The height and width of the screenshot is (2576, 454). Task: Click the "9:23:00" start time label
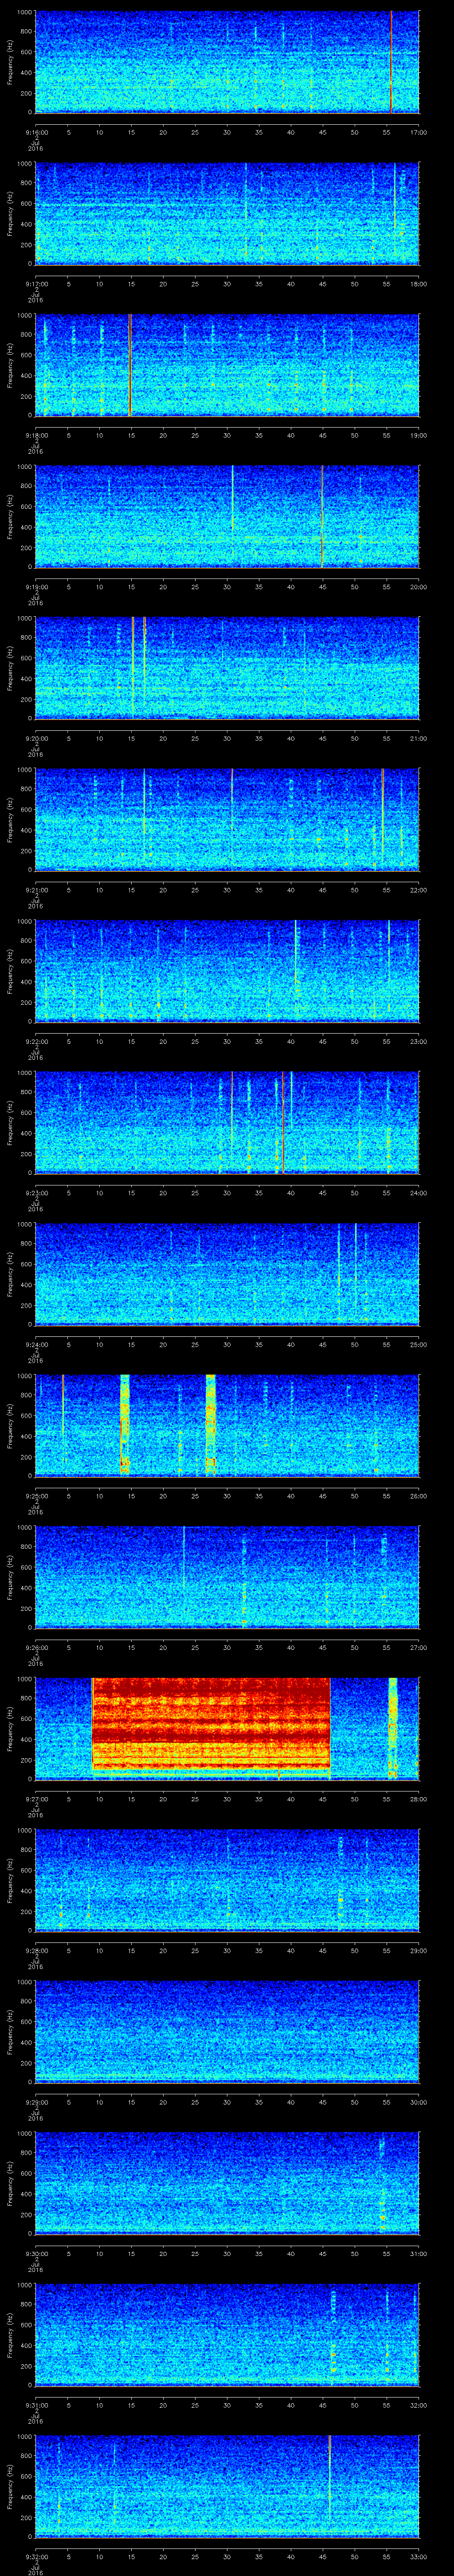coord(36,1193)
